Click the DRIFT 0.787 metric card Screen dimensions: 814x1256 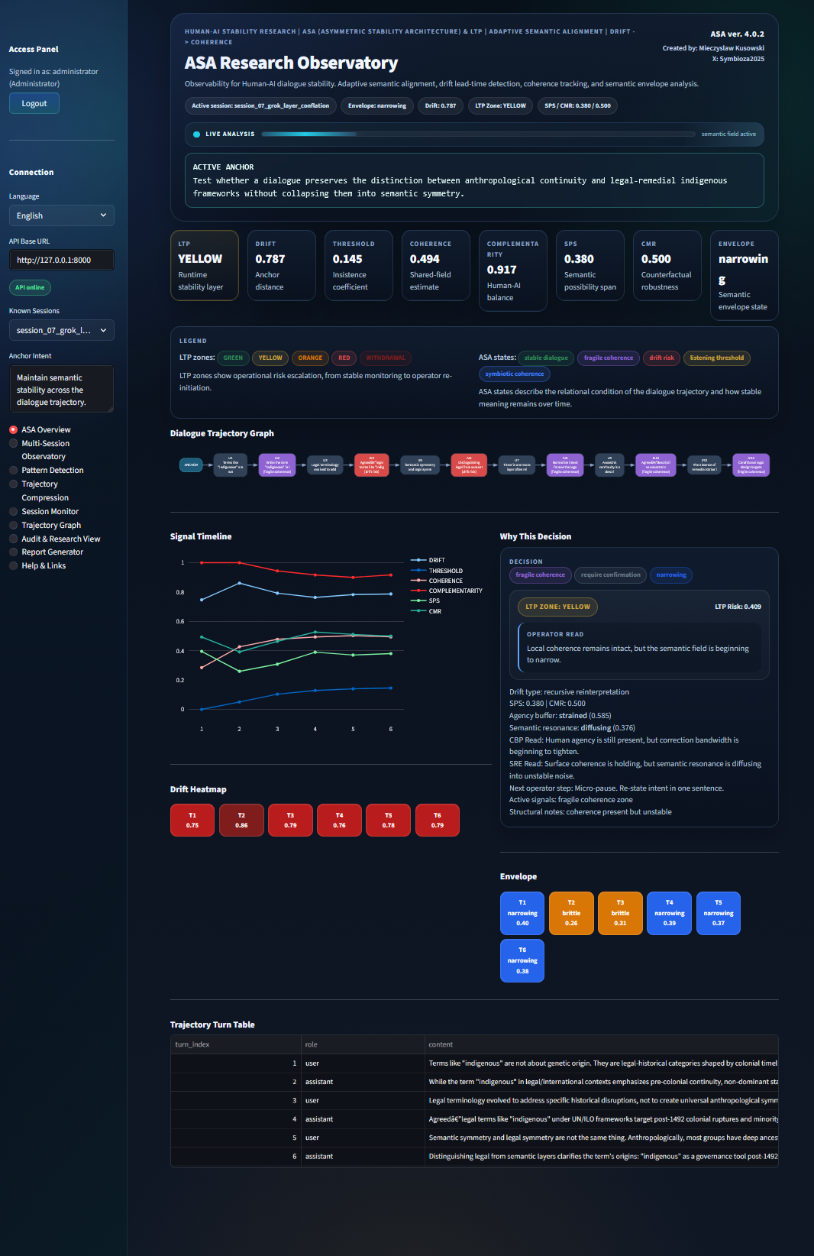tap(282, 265)
